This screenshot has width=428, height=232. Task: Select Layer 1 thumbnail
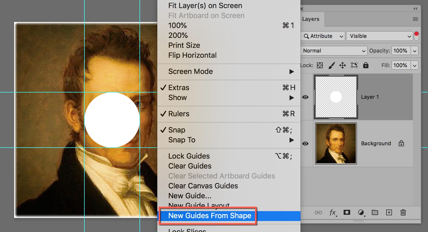(x=336, y=97)
